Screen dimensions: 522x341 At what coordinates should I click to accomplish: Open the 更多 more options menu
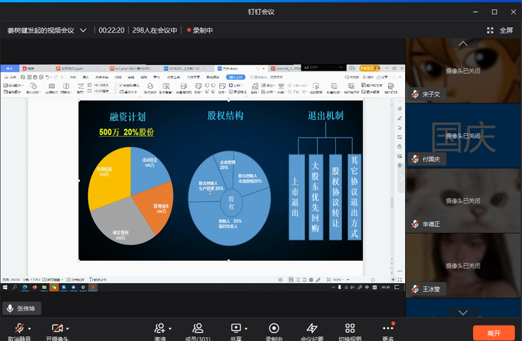pos(388,328)
